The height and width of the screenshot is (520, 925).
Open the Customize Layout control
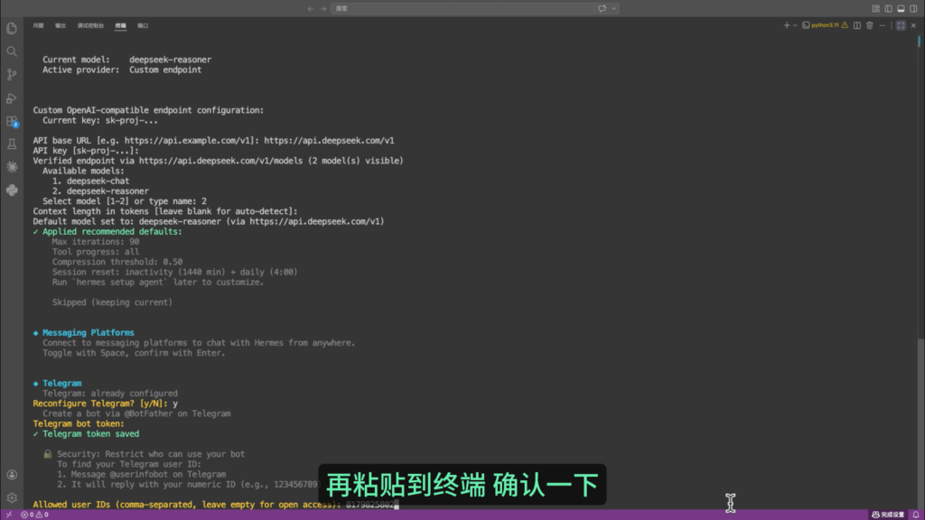876,8
